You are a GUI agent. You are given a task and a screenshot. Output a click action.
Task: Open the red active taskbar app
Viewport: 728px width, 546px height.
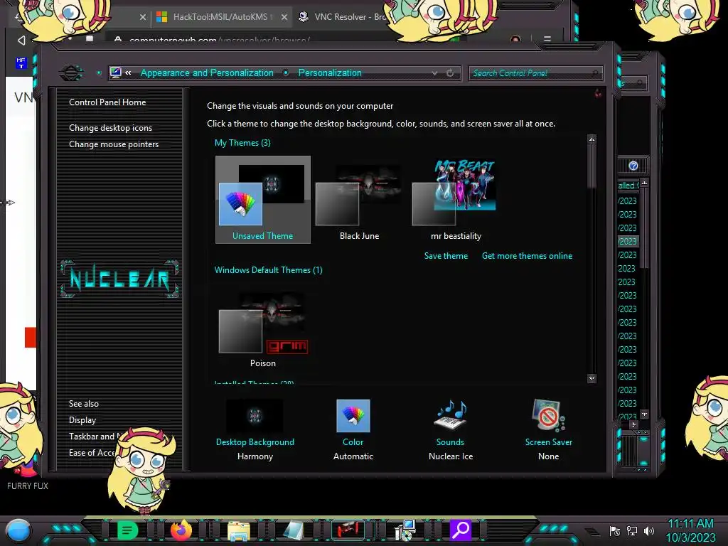click(348, 530)
